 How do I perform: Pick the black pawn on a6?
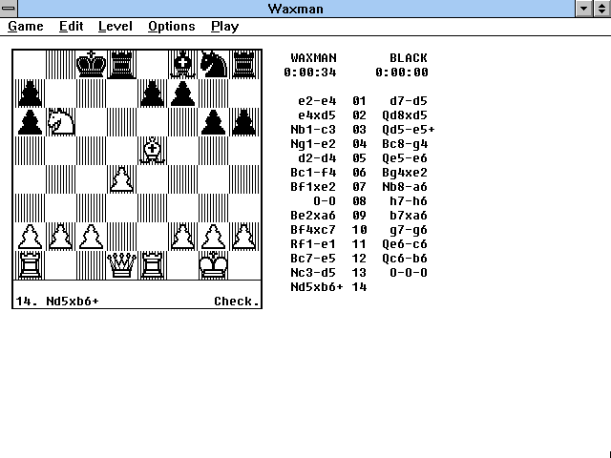(30, 122)
